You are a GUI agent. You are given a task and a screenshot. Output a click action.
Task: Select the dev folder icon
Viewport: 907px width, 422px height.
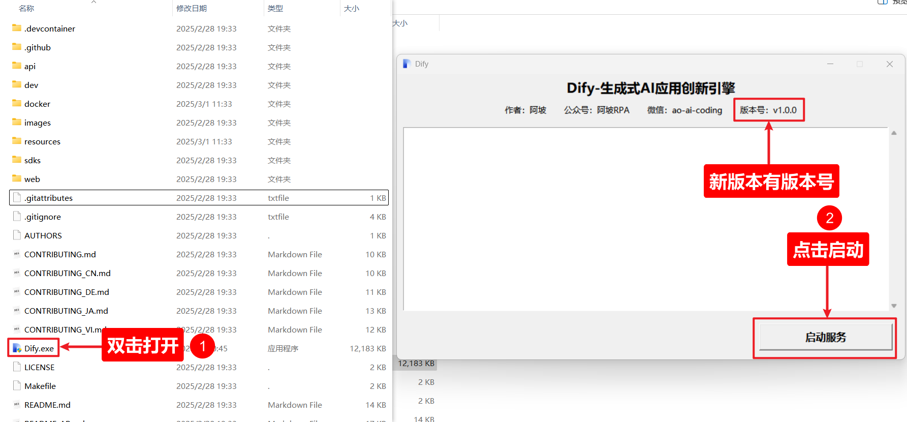click(x=17, y=84)
